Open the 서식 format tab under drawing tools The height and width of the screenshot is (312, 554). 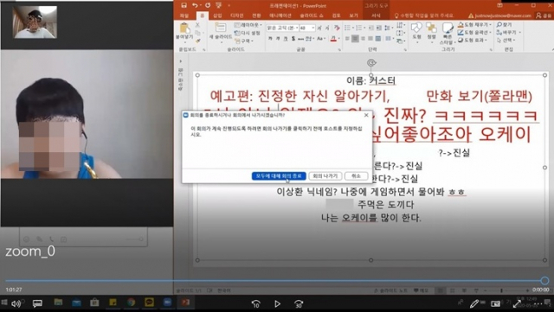(376, 16)
